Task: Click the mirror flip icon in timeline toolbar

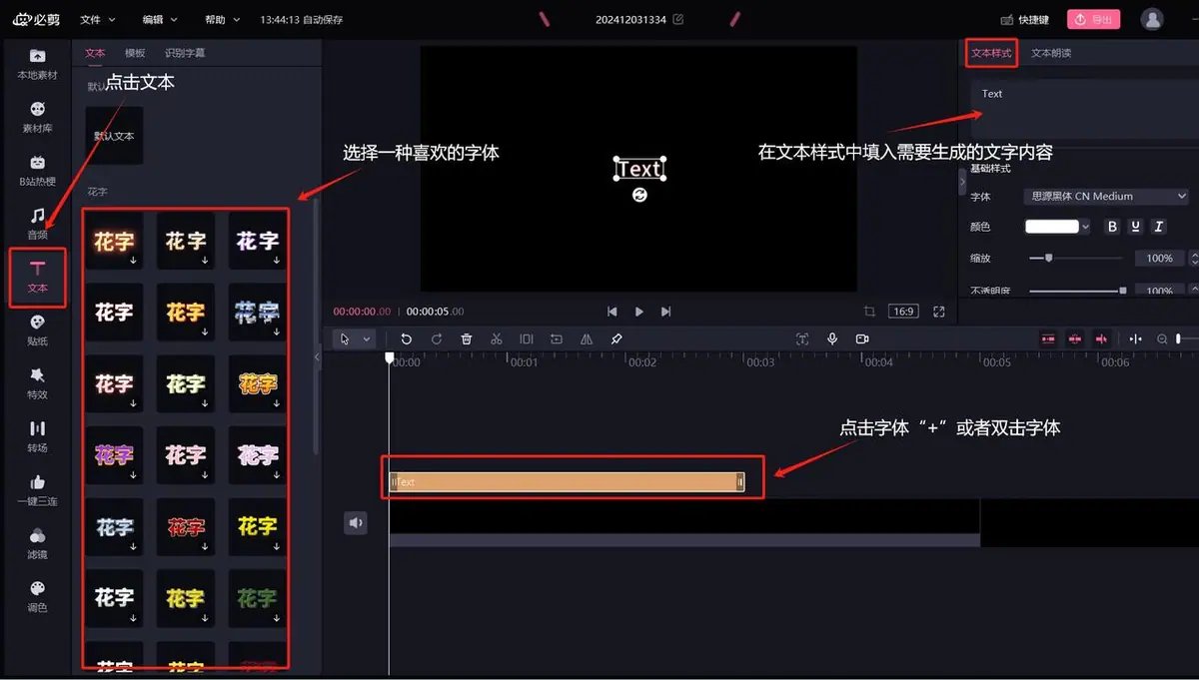Action: point(587,340)
